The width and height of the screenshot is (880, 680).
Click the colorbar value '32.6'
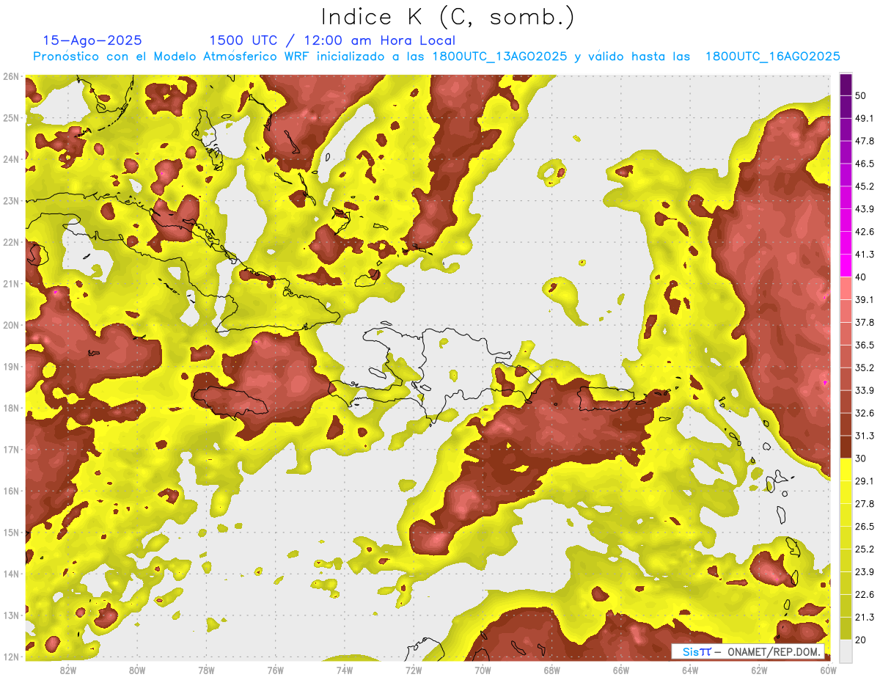coord(864,413)
